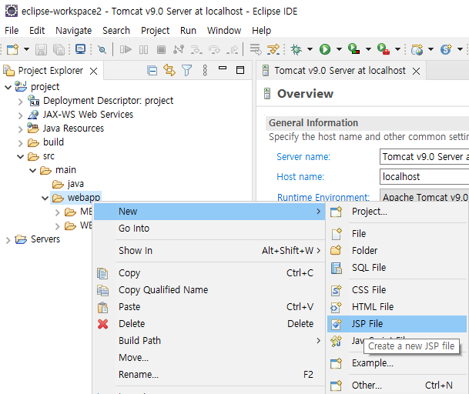Click the Save toolbar icon
The image size is (469, 394).
click(42, 49)
